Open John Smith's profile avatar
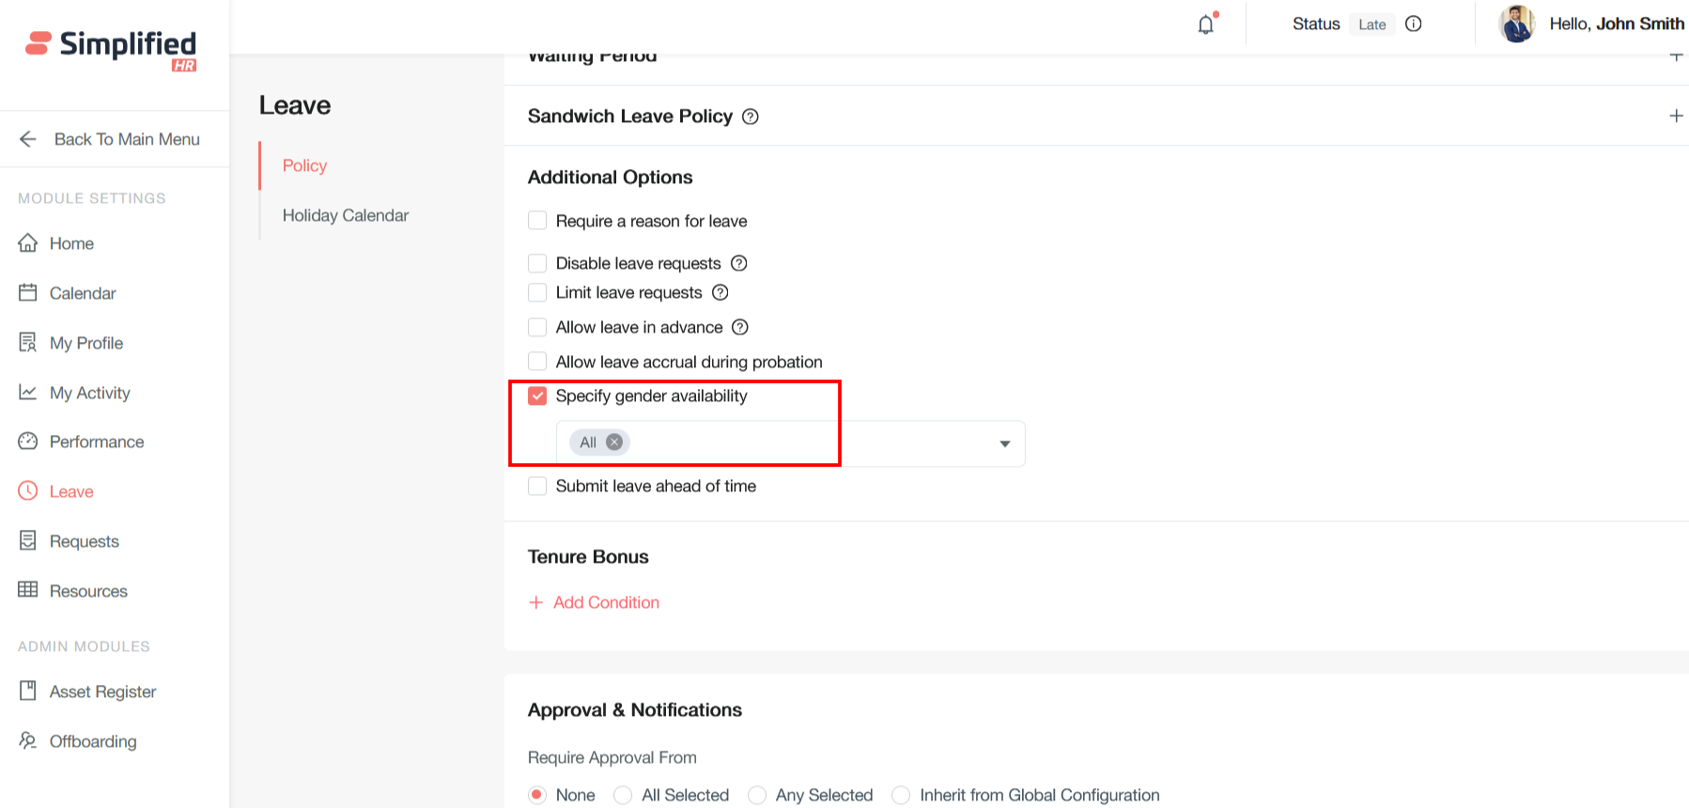 [1516, 24]
